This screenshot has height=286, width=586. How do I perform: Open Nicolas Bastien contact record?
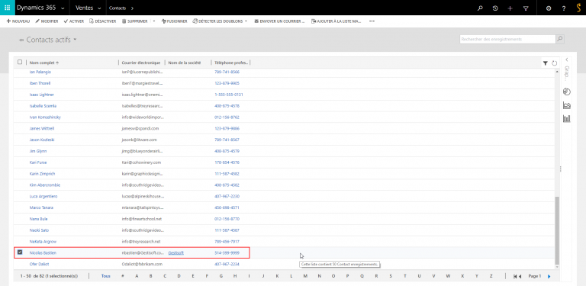point(43,252)
